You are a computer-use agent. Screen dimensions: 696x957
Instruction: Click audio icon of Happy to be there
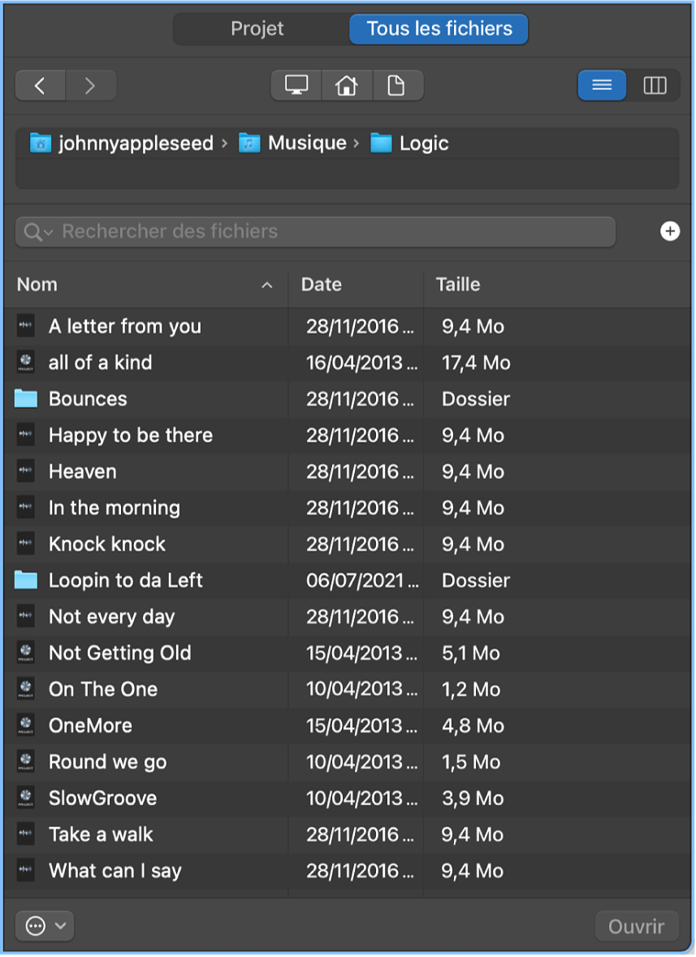pos(26,435)
